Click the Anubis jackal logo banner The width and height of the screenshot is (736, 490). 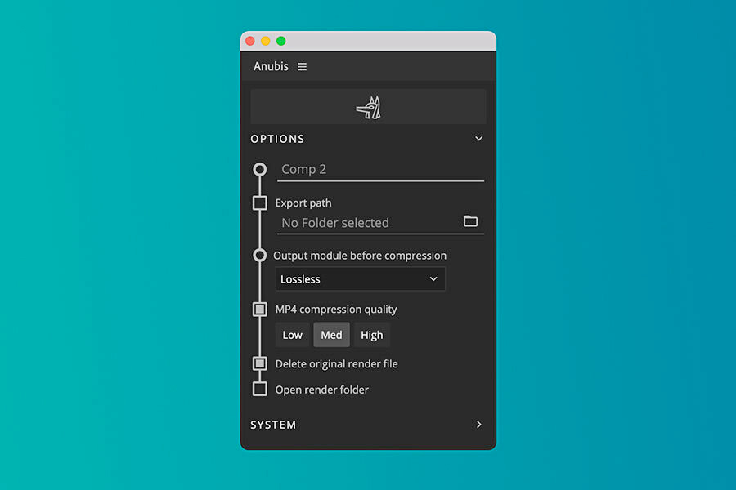[x=369, y=107]
